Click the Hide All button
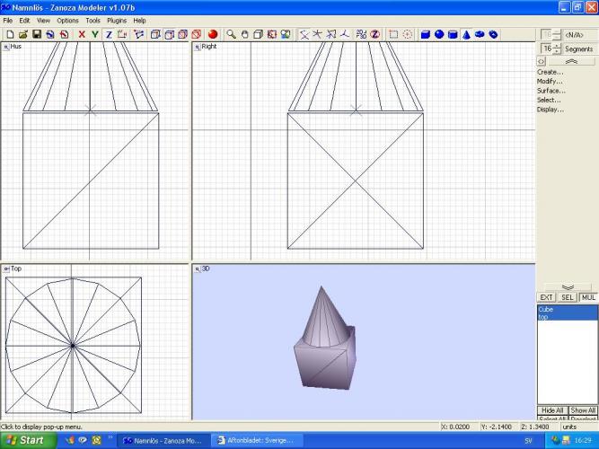 tap(551, 409)
